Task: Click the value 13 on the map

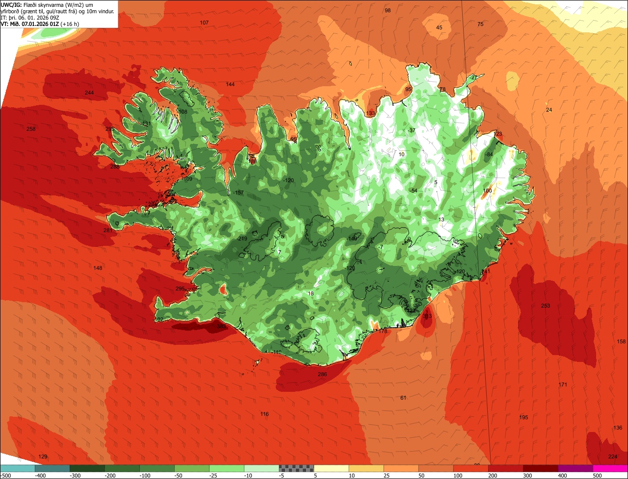Action: click(442, 220)
